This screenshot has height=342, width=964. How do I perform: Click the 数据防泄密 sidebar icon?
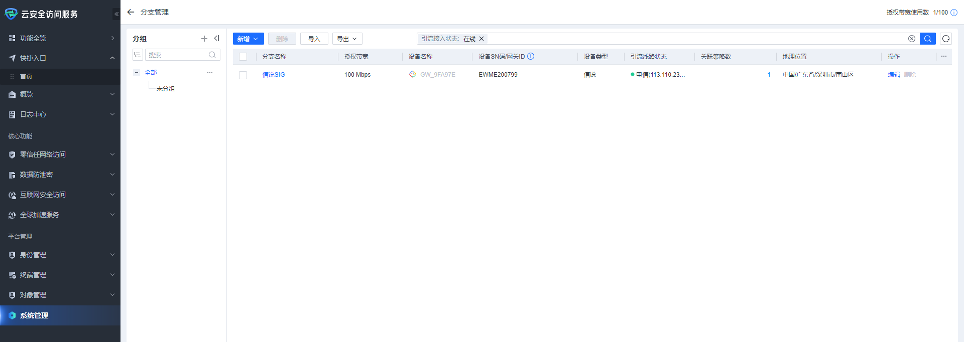(12, 175)
